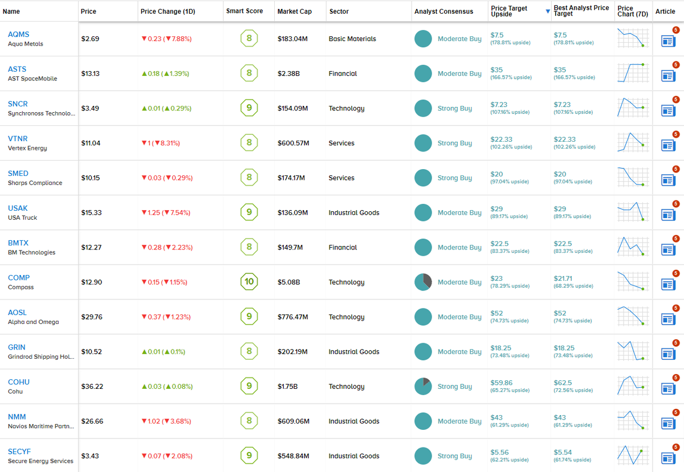The height and width of the screenshot is (472, 684).
Task: Open the article icon for COHU
Action: (667, 388)
